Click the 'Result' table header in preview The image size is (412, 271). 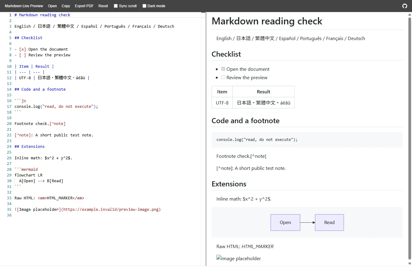point(263,92)
